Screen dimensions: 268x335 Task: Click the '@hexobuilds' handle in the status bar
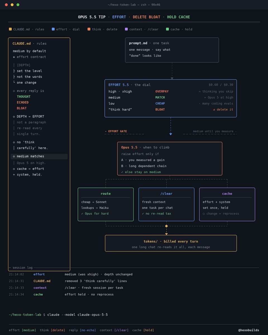click(248, 330)
